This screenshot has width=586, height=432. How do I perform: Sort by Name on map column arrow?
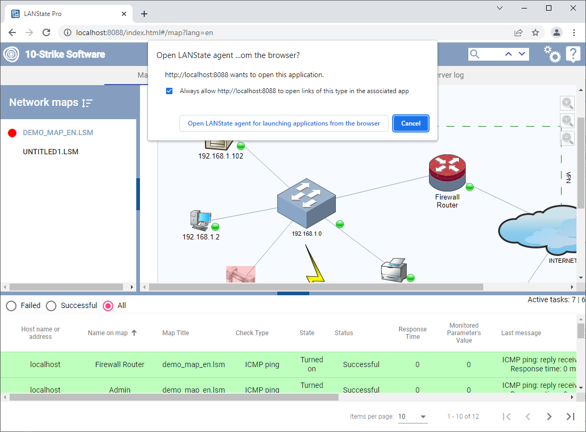pyautogui.click(x=134, y=333)
